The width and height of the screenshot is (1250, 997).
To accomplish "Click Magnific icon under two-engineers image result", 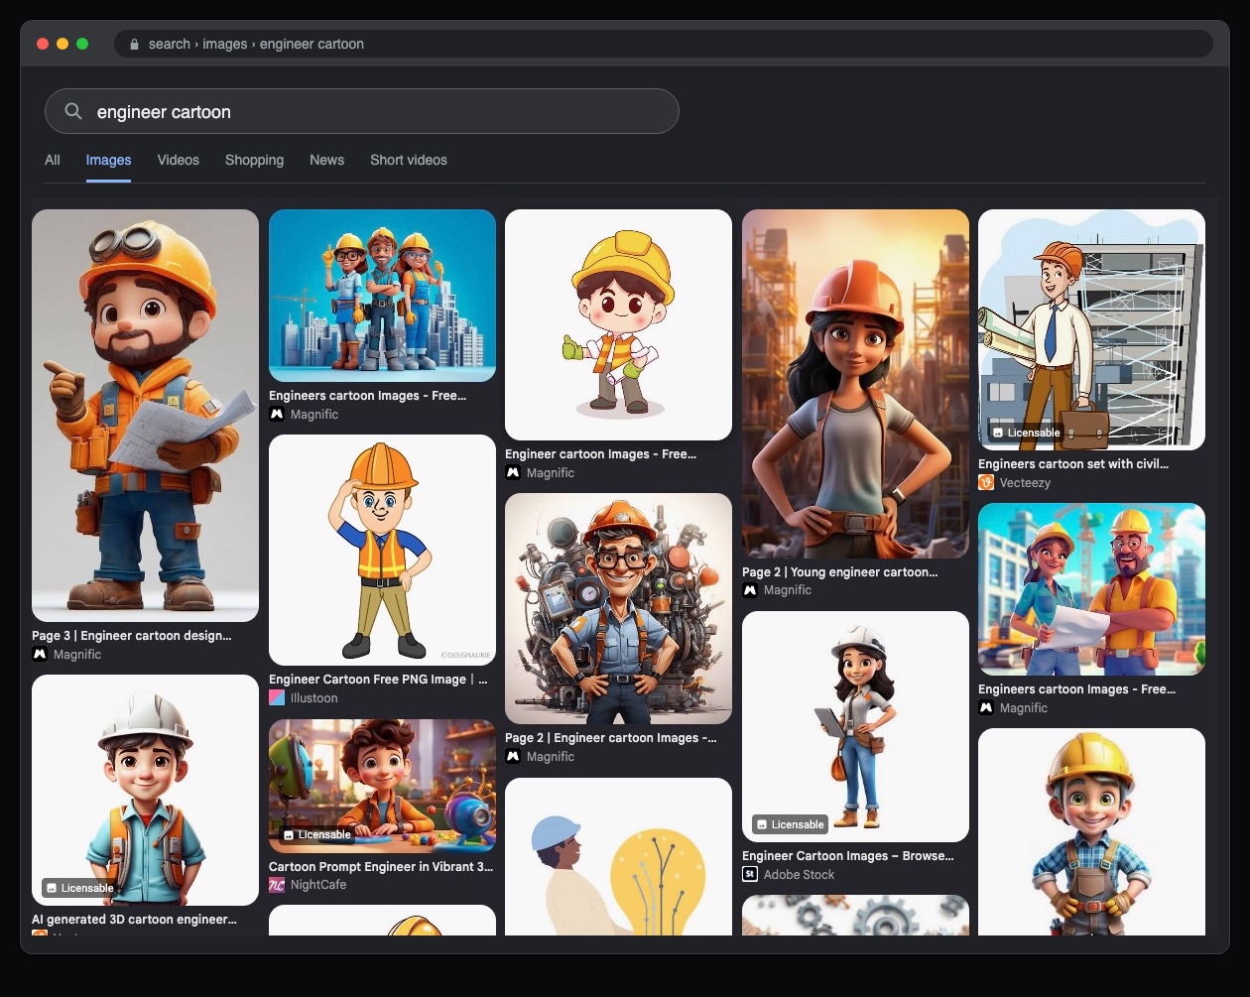I will 986,707.
